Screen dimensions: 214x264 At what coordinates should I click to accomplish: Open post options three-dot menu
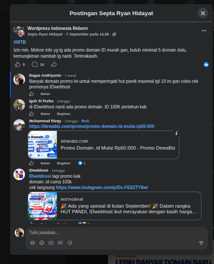click(204, 31)
